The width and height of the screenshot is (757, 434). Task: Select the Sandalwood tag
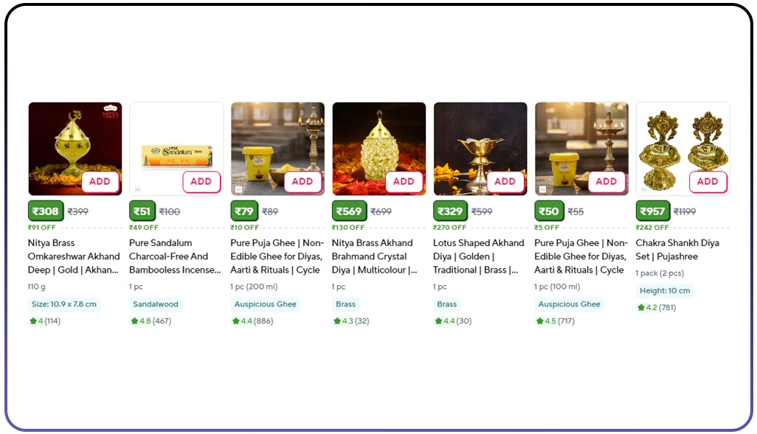156,304
